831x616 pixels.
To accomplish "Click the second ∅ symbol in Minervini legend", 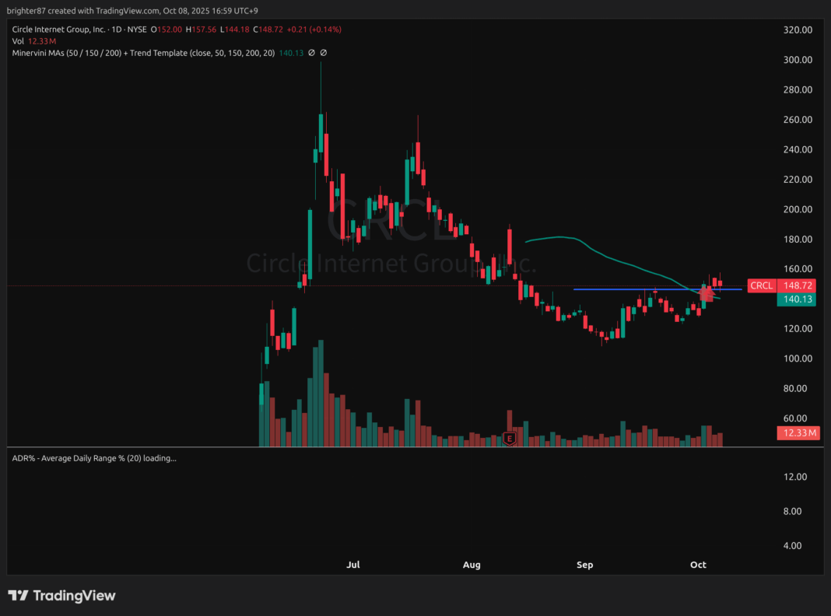I will coord(324,53).
